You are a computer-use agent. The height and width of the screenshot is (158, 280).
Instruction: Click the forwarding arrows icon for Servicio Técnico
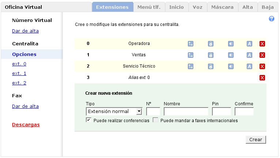[190, 67]
